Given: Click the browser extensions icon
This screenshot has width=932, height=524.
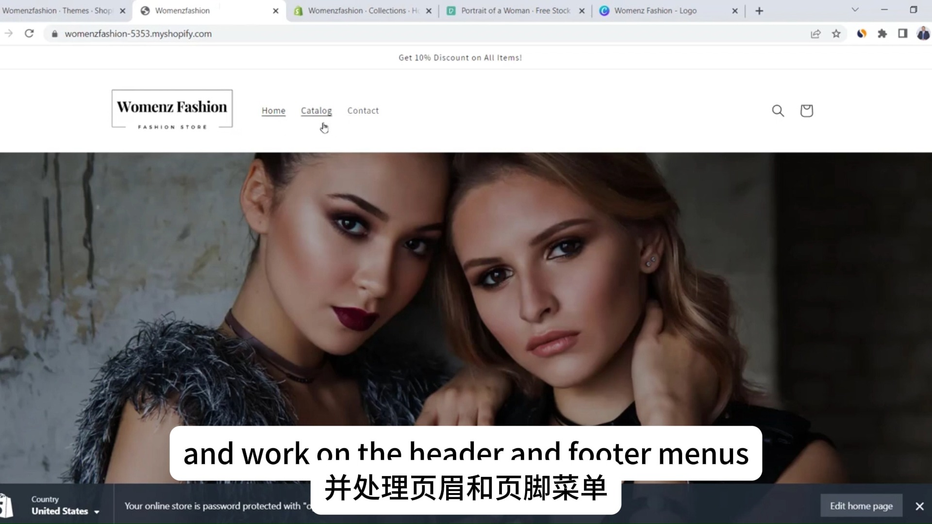Looking at the screenshot, I should point(882,34).
